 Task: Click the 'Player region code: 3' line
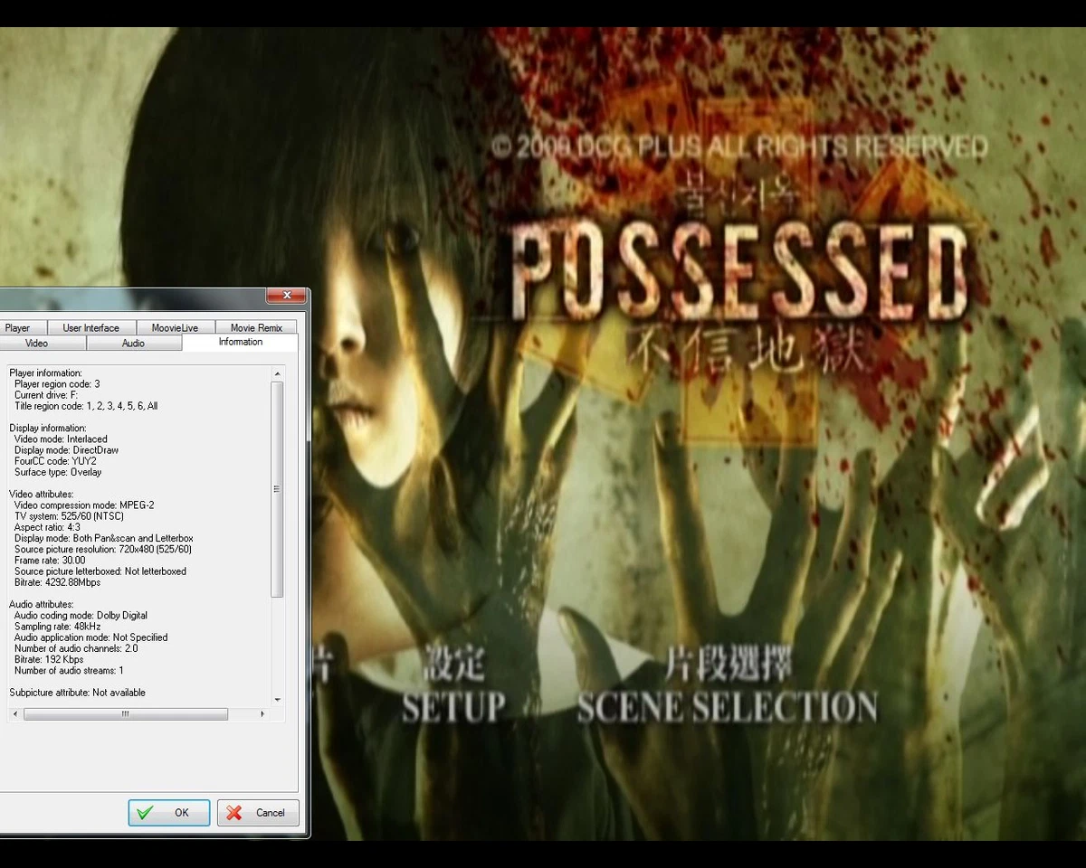[57, 384]
